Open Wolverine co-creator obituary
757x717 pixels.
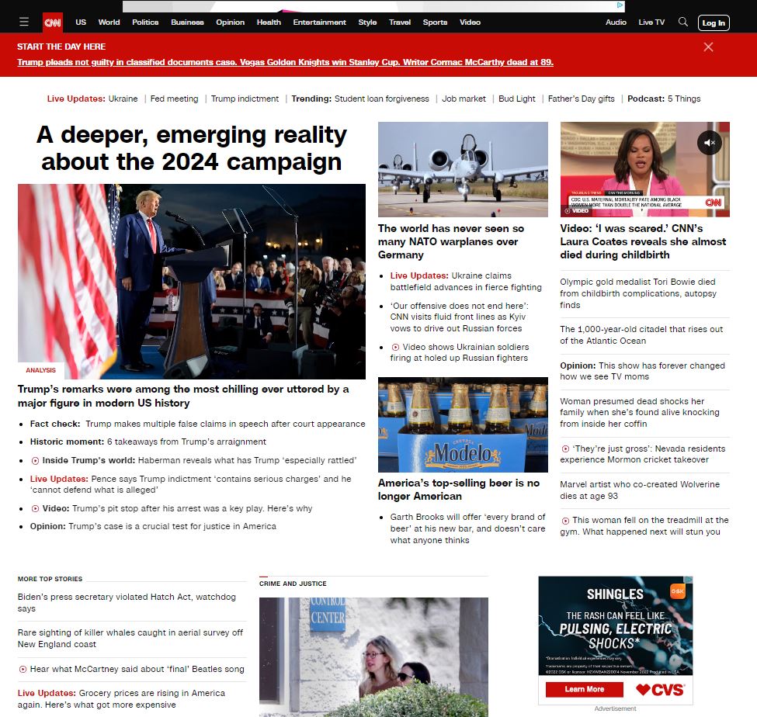click(640, 490)
